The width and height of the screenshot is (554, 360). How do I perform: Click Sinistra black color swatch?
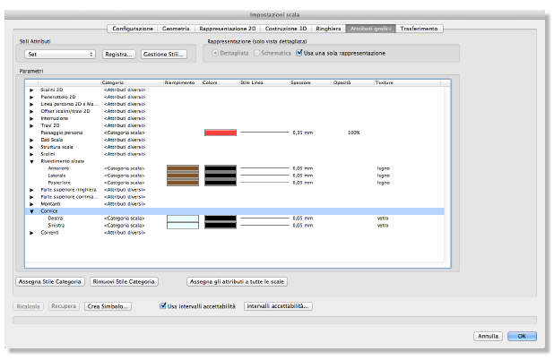coord(221,226)
